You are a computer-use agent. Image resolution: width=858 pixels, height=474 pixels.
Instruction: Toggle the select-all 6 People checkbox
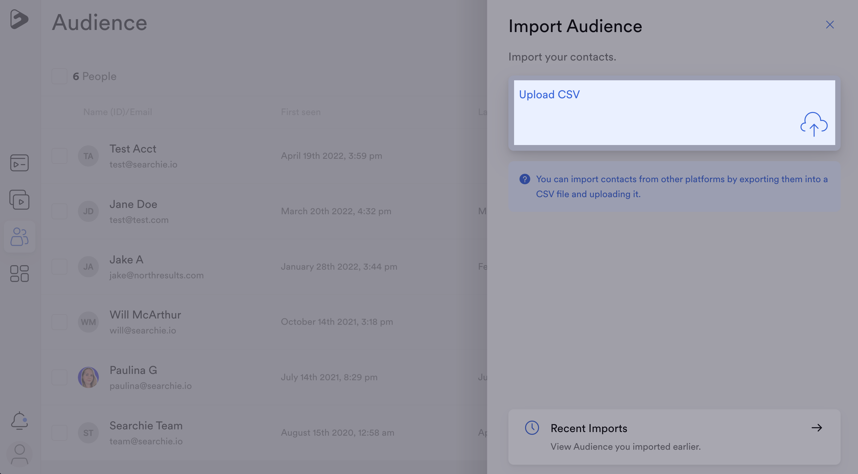pos(59,76)
